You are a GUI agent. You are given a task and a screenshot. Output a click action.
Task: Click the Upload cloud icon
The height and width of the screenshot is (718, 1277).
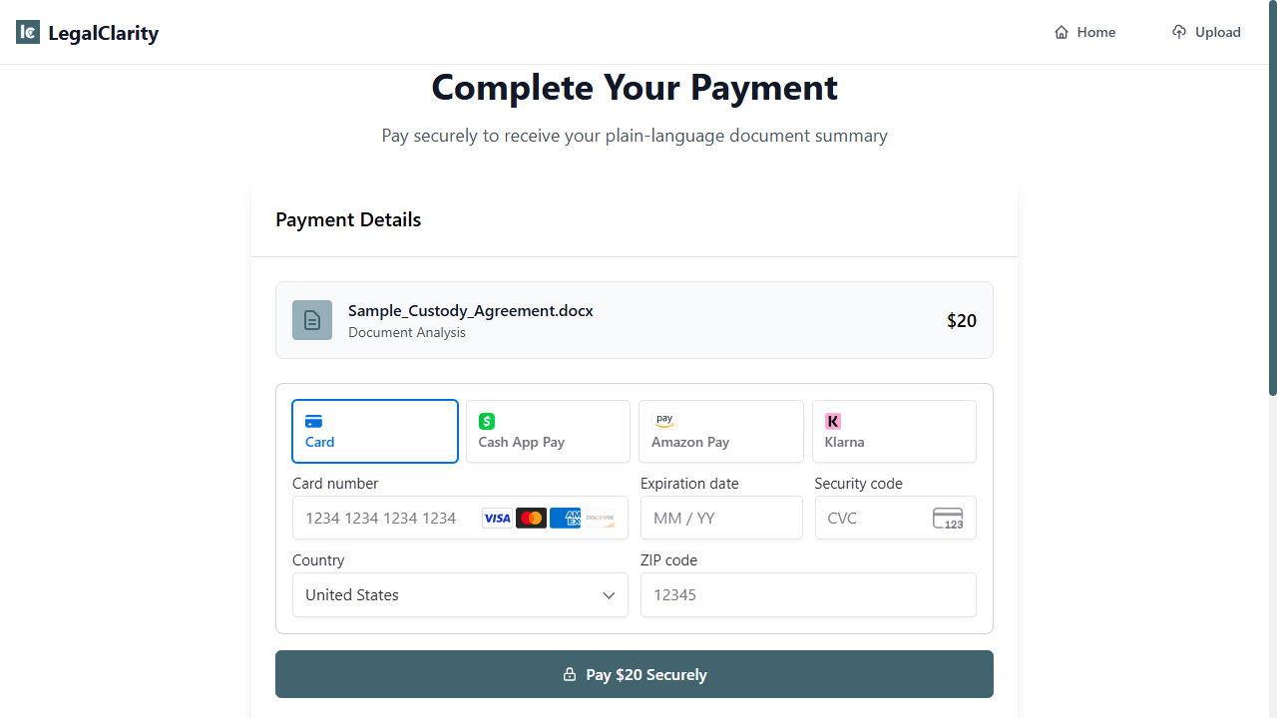[x=1179, y=33]
